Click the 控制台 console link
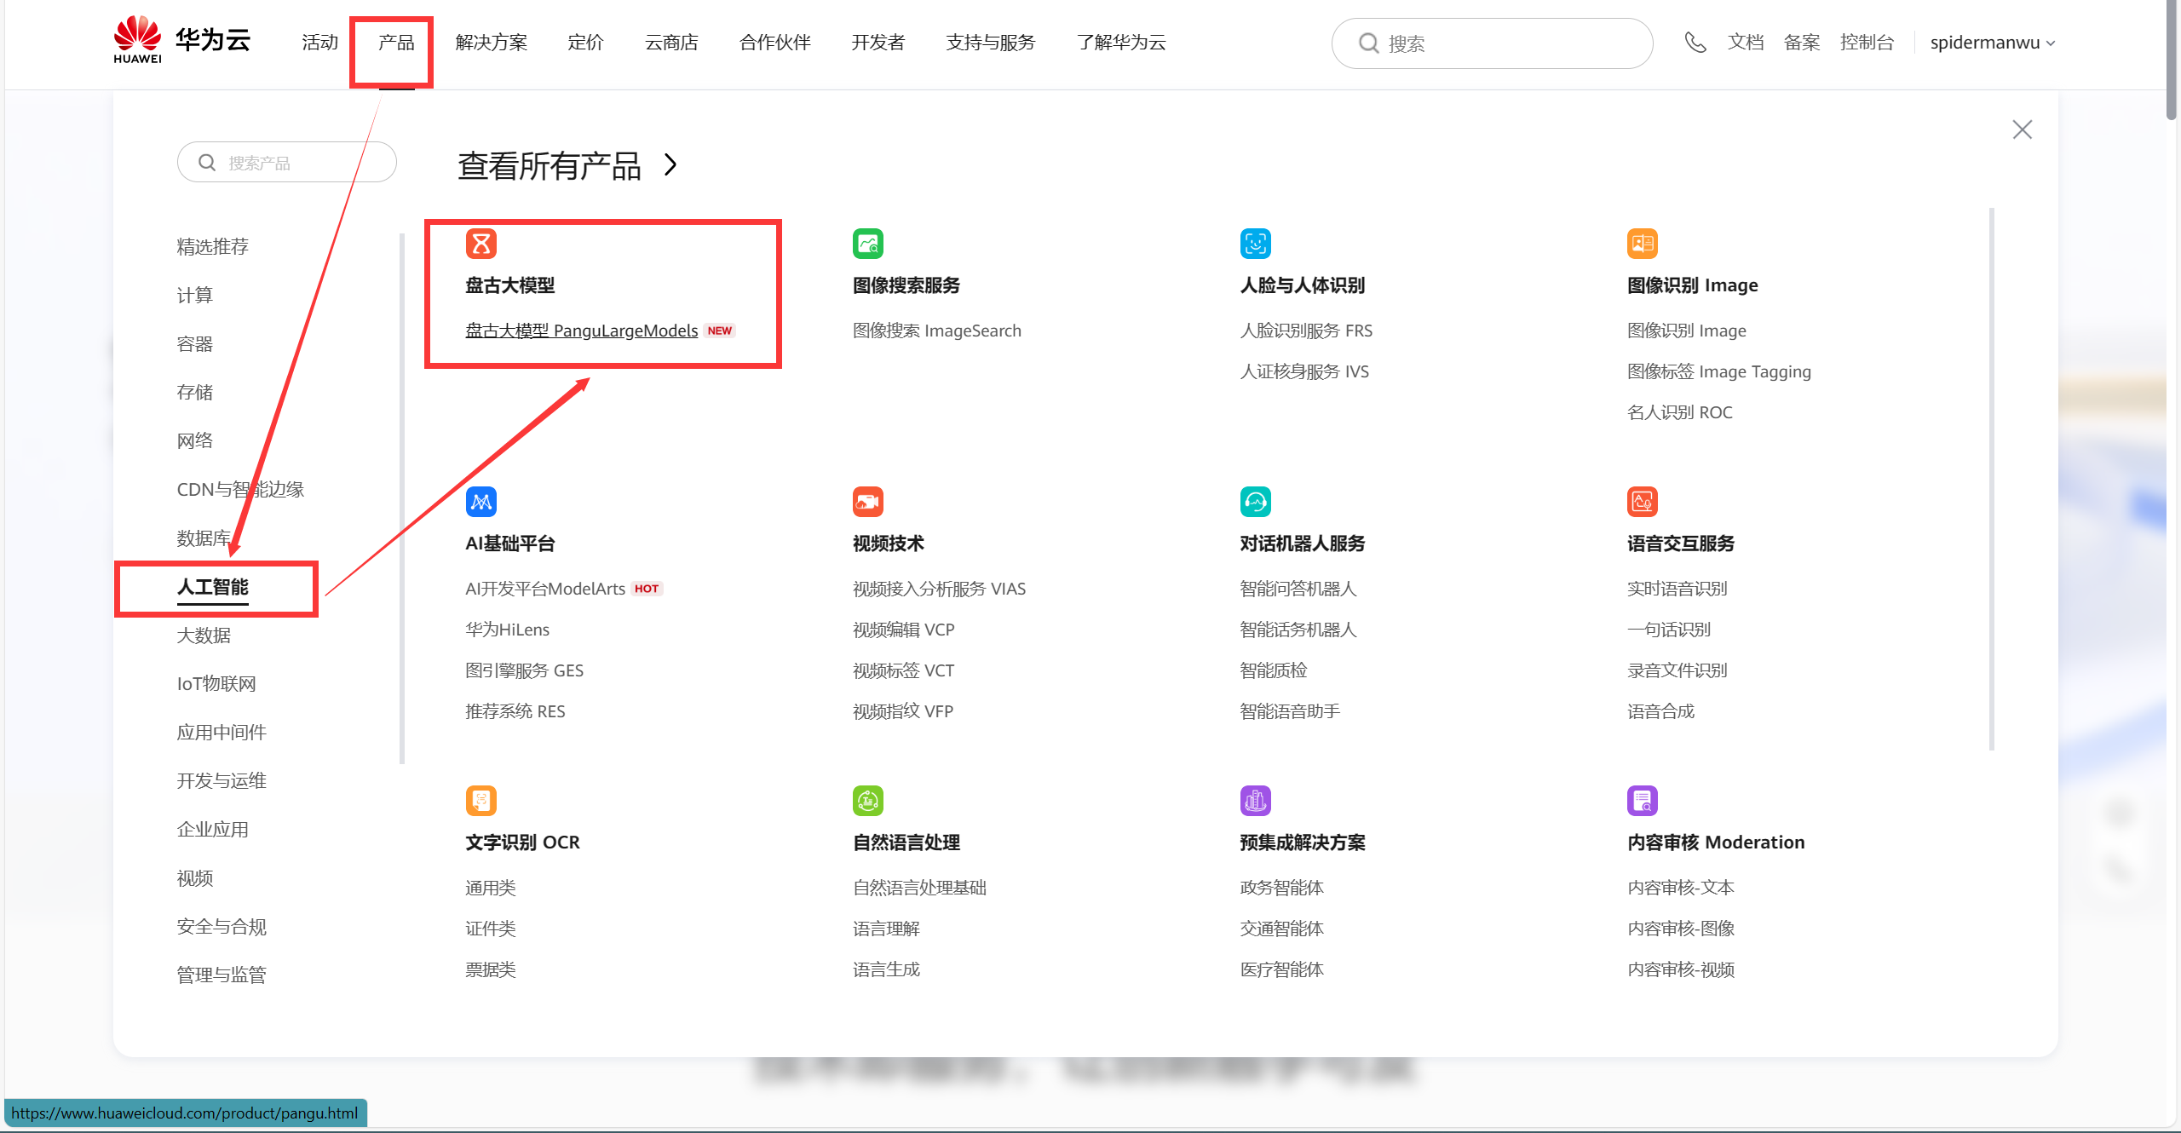The image size is (2181, 1133). tap(1866, 43)
